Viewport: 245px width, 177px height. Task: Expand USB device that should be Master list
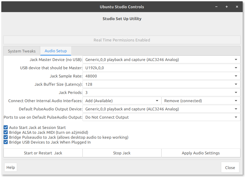pyautogui.click(x=161, y=68)
